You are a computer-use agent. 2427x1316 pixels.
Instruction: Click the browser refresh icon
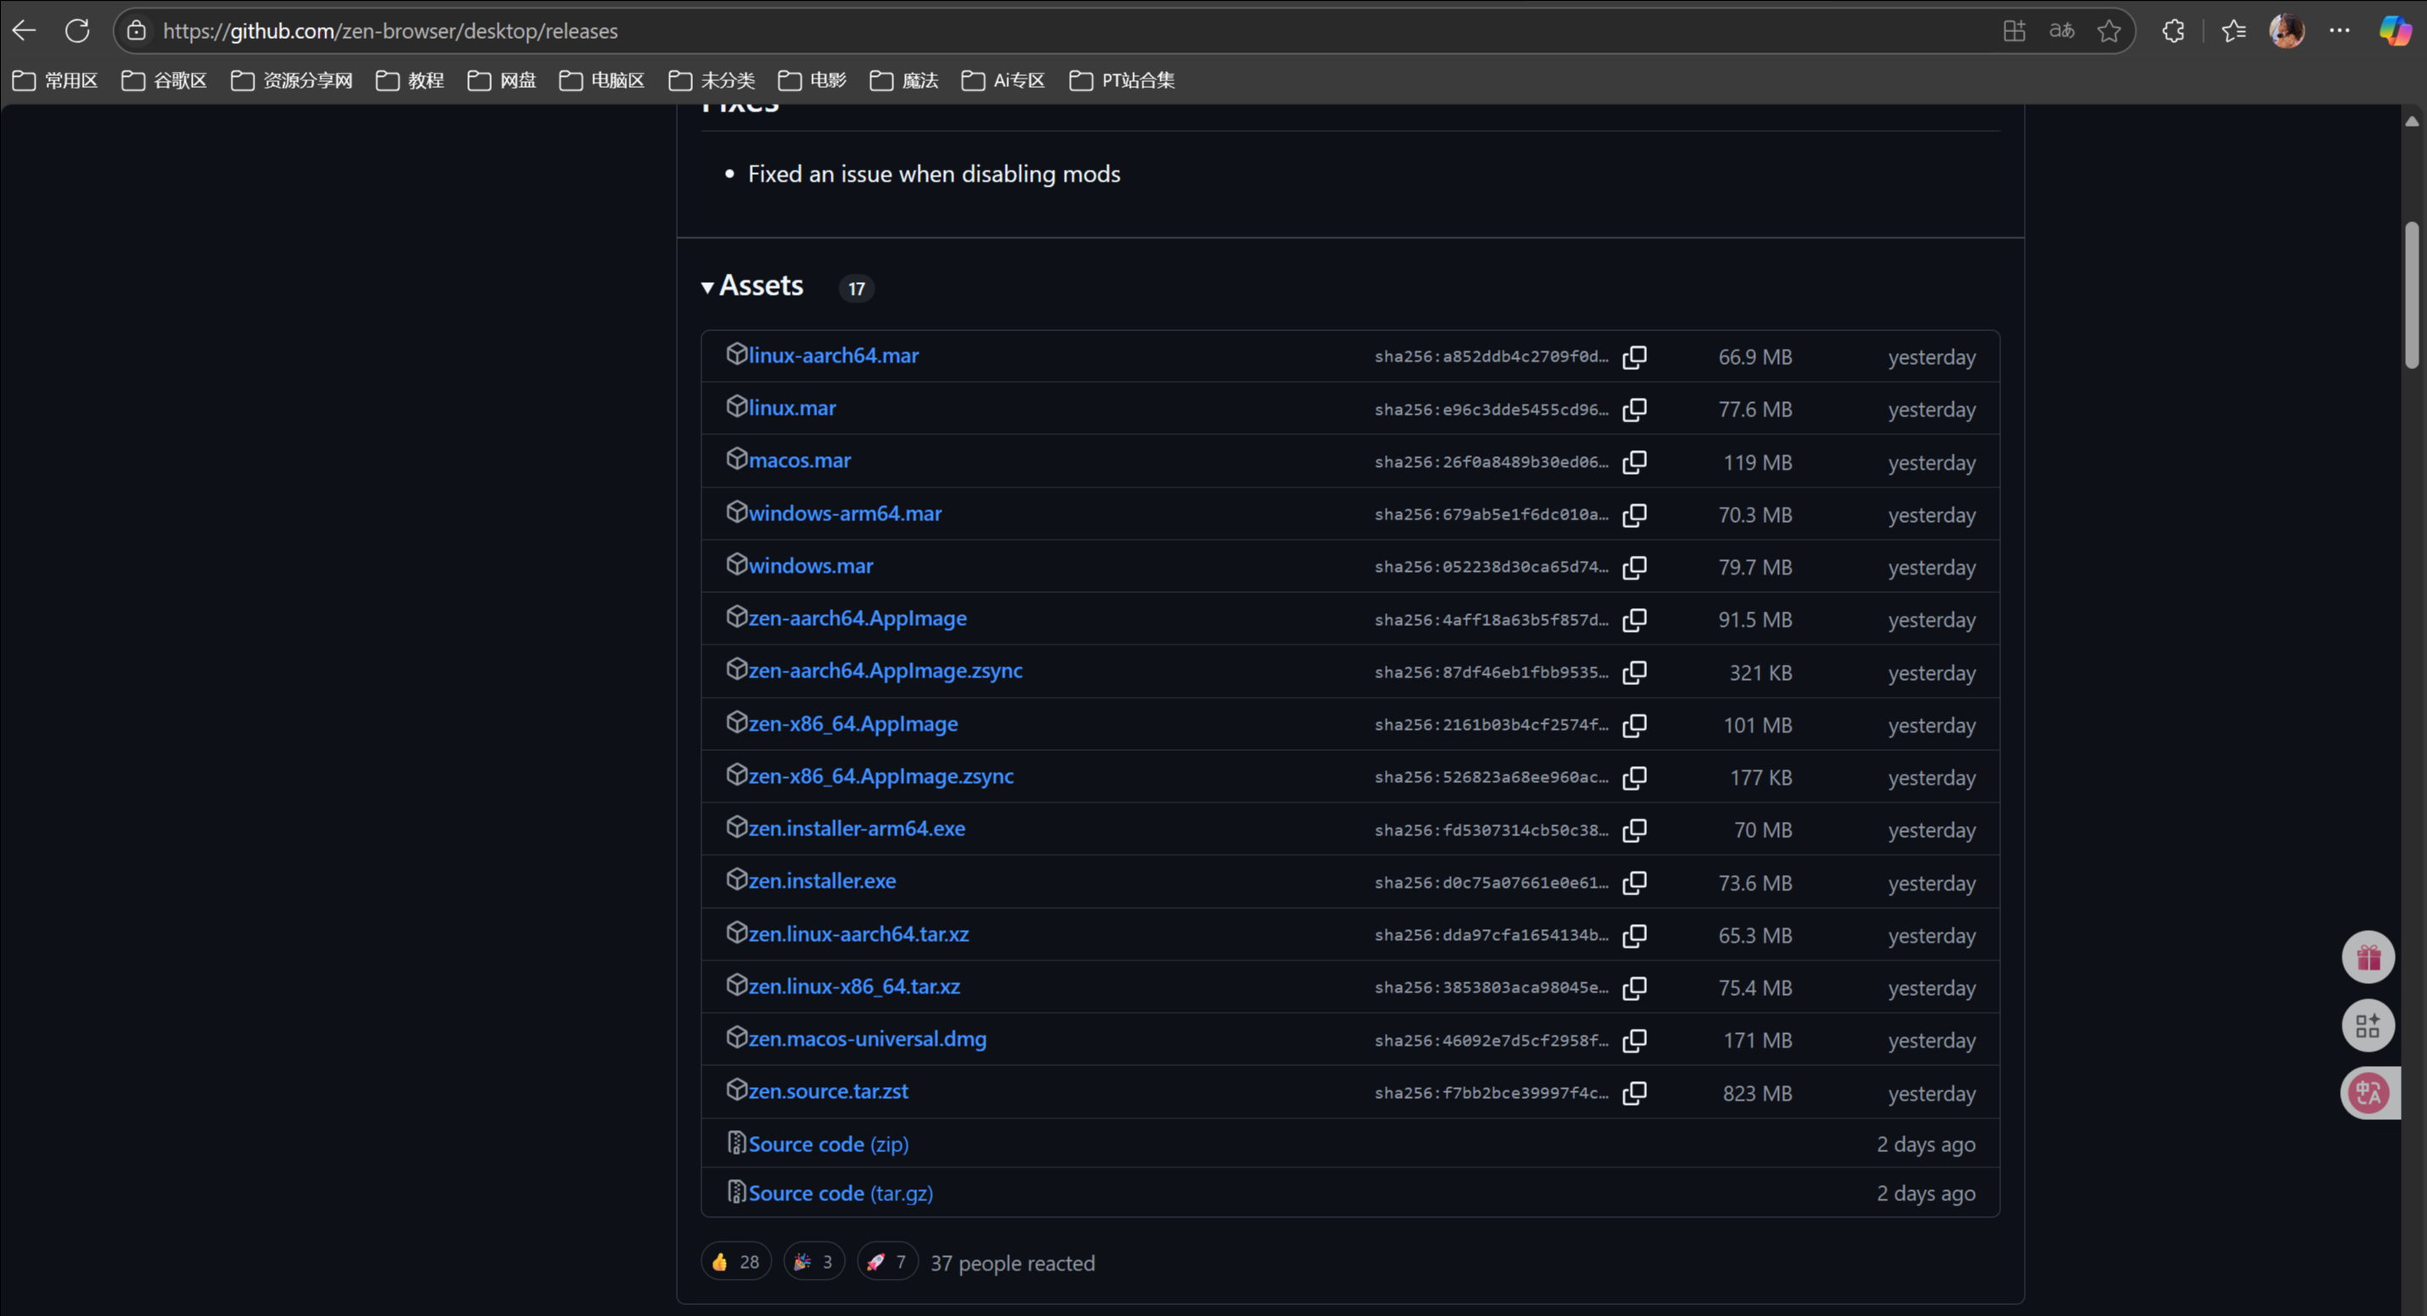pyautogui.click(x=77, y=31)
